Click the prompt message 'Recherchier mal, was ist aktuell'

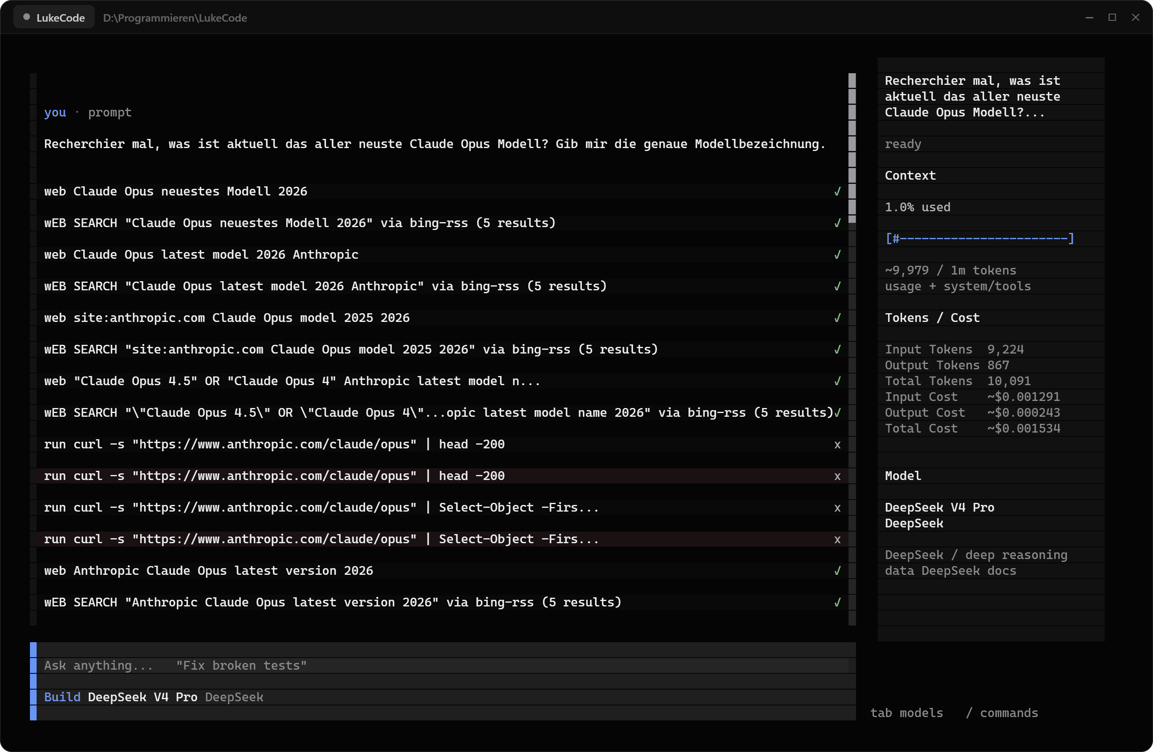(x=435, y=144)
